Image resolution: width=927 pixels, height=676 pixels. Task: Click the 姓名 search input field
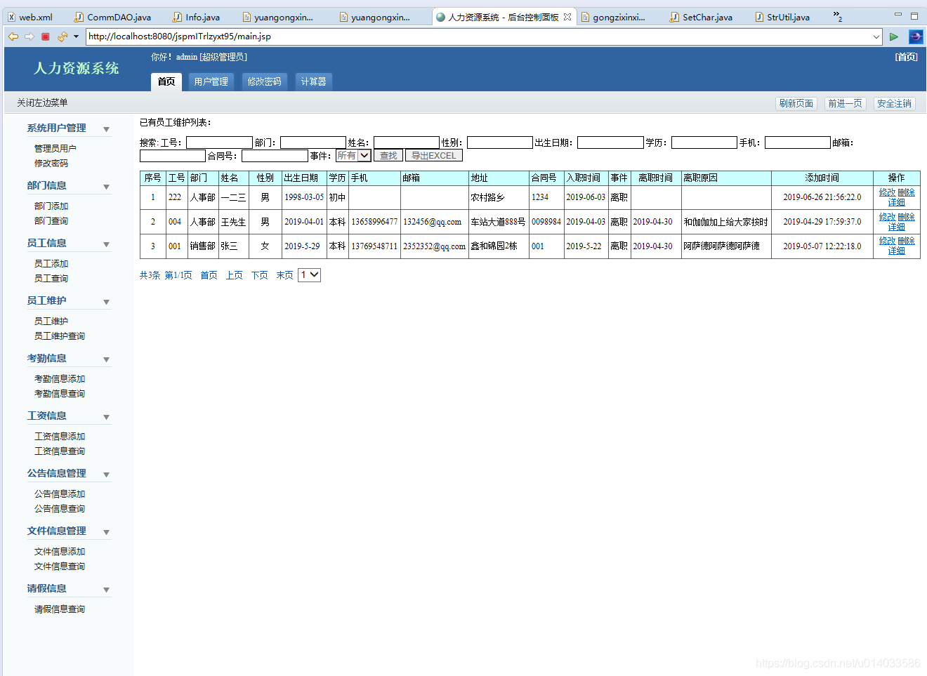tap(407, 143)
